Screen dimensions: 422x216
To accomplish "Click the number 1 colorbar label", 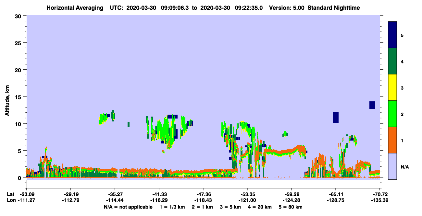I will [402, 140].
